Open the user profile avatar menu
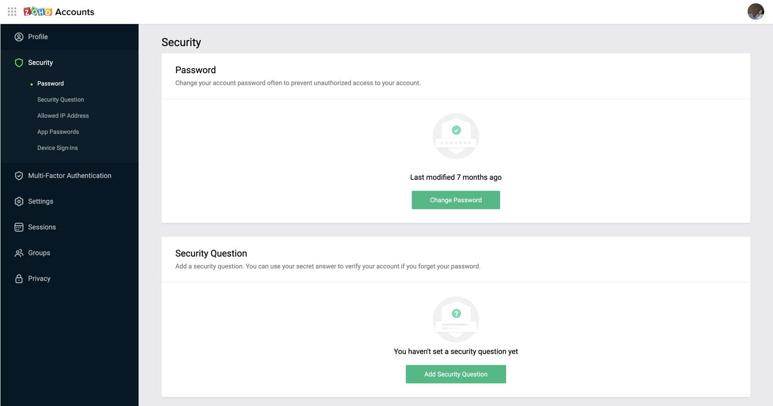The image size is (773, 406). [x=756, y=11]
